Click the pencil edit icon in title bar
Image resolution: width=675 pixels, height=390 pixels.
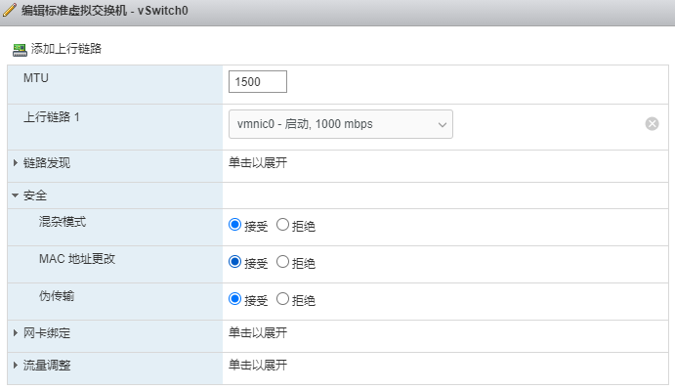click(x=9, y=10)
